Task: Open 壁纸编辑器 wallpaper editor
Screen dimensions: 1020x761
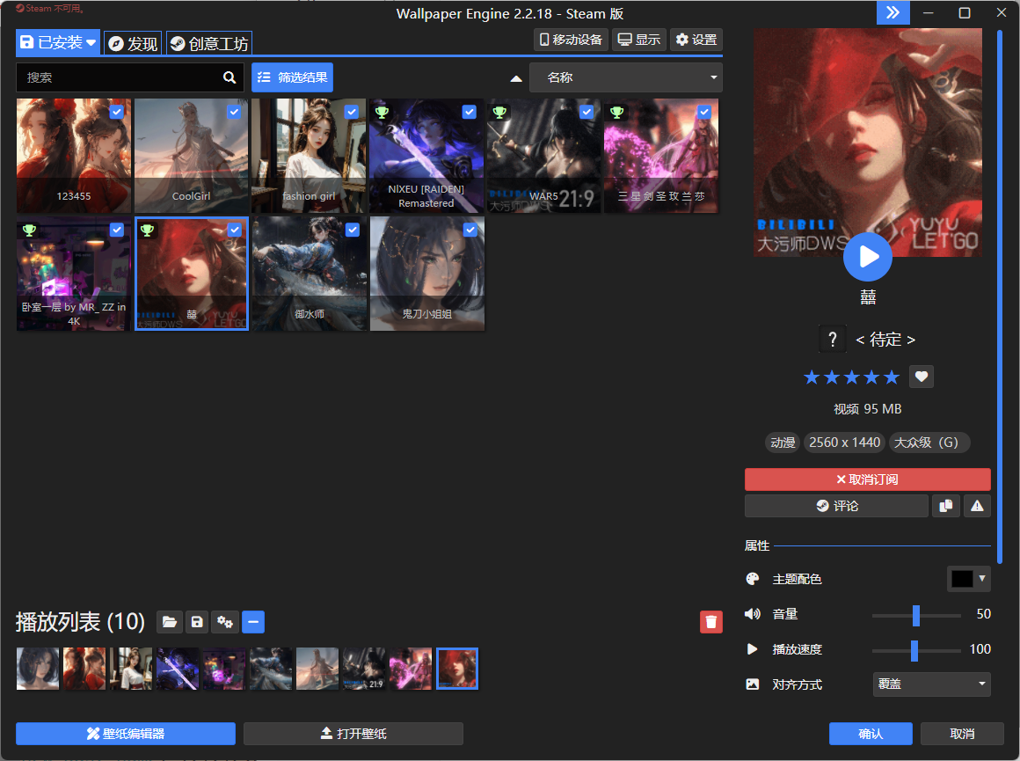Action: (126, 734)
